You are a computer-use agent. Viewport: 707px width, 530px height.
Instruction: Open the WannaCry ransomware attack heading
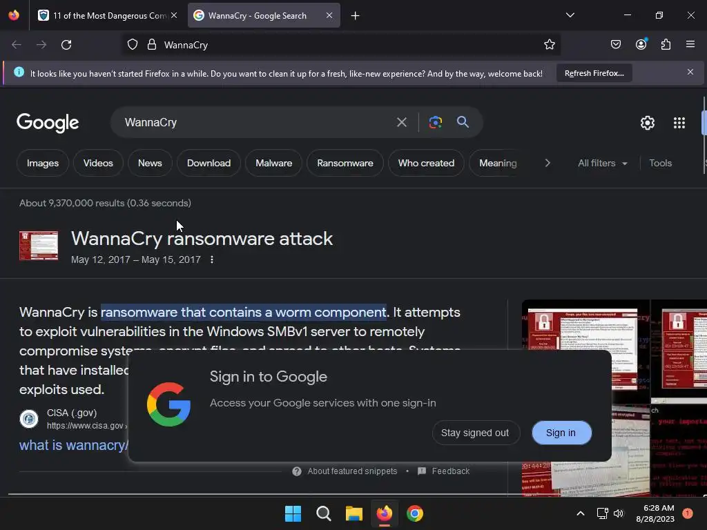[x=202, y=239]
